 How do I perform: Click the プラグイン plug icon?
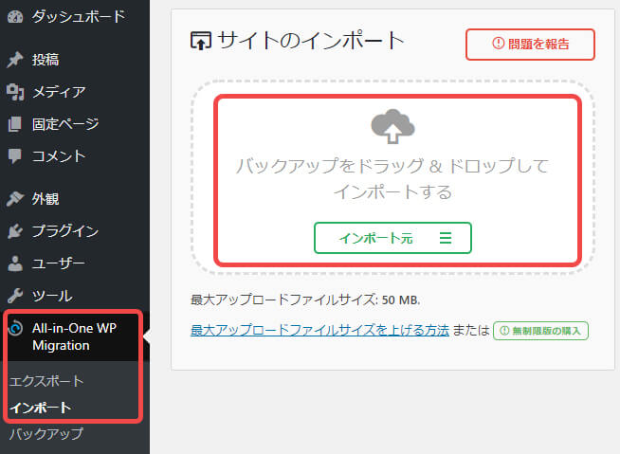pos(14,231)
